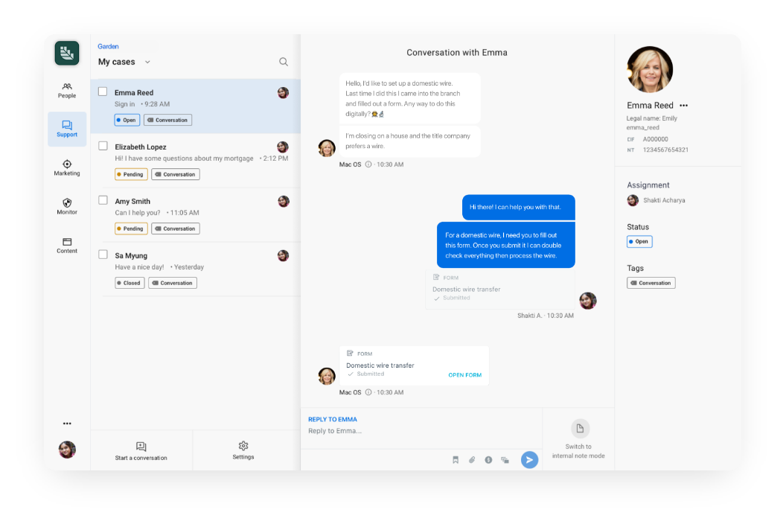Click the OPEN FORM link
783x524 pixels.
464,375
